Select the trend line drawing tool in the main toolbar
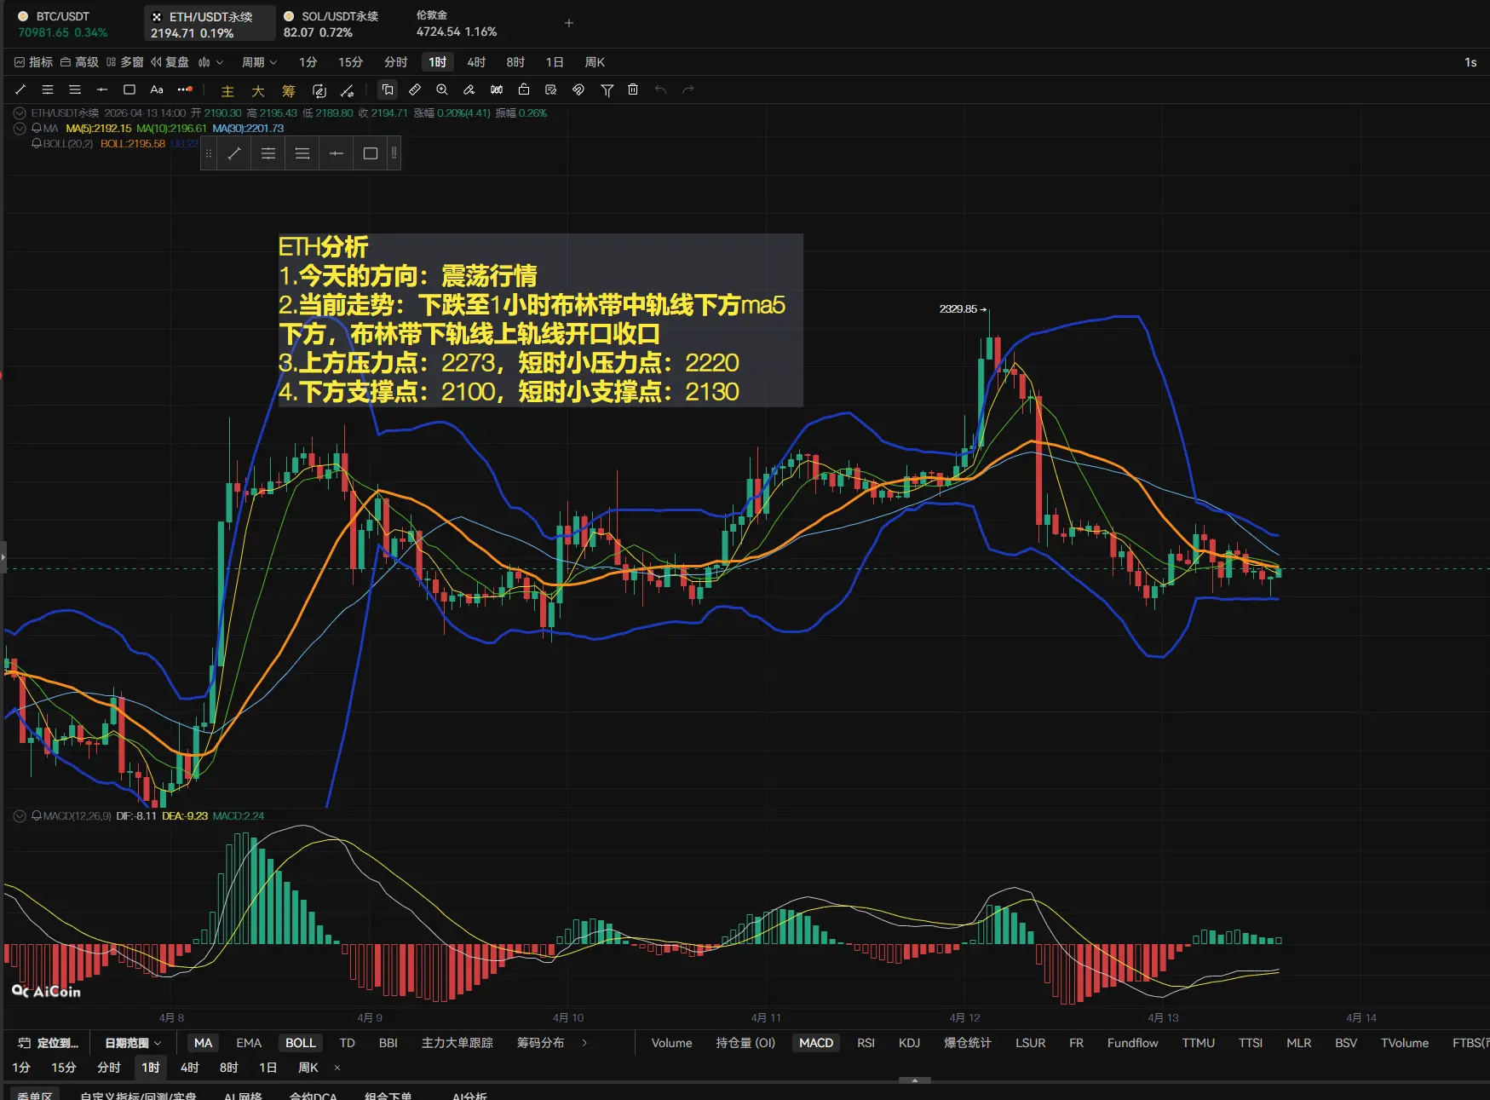 (20, 89)
